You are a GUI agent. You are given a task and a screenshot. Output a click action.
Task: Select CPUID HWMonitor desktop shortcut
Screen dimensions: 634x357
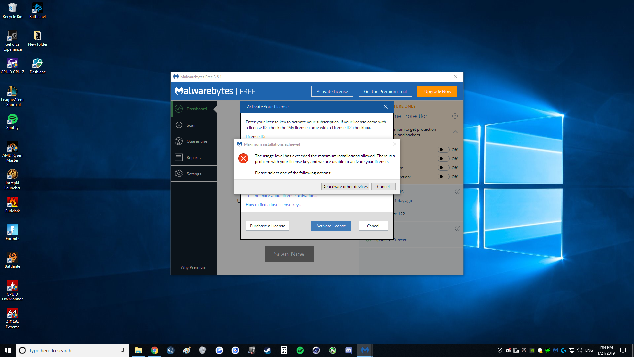pos(13,291)
